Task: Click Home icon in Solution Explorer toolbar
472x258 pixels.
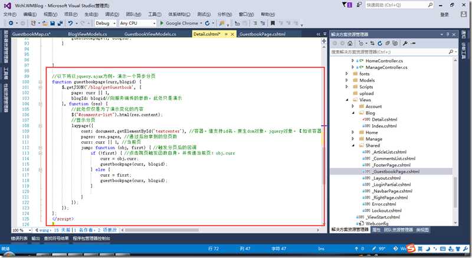Action: [x=350, y=44]
